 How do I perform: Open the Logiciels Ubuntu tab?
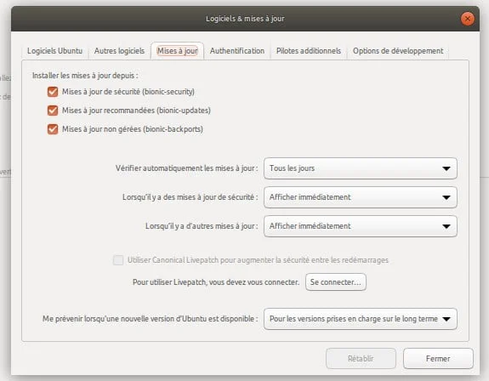click(x=55, y=51)
